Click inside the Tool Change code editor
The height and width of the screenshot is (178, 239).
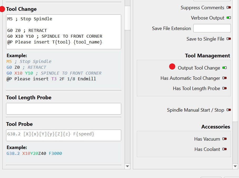pyautogui.click(x=64, y=32)
